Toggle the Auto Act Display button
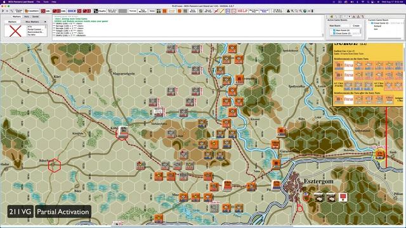This screenshot has height=228, width=406. click(x=112, y=11)
